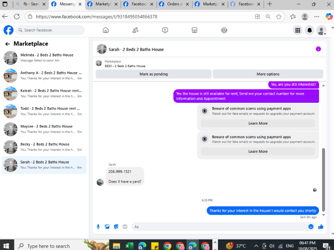Attach a file with the image icon
The height and width of the screenshot is (250, 334).
pos(107,227)
